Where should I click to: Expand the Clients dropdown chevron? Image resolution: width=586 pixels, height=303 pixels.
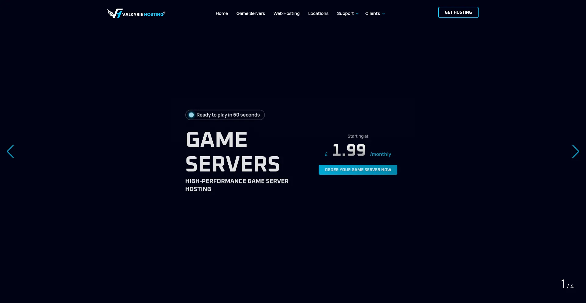384,14
